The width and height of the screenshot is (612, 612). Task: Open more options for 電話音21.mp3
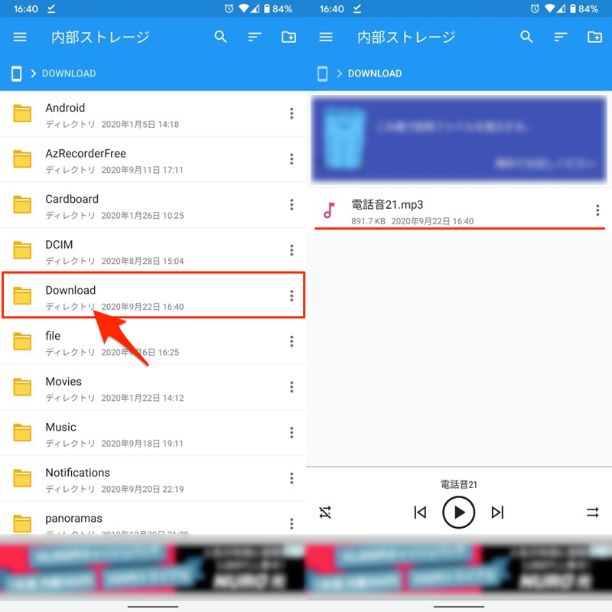597,211
